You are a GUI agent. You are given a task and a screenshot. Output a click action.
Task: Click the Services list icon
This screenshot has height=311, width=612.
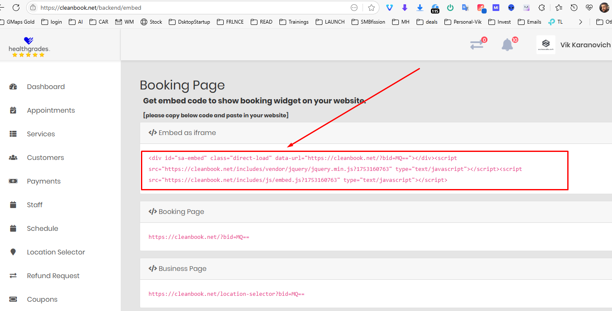[x=13, y=134]
